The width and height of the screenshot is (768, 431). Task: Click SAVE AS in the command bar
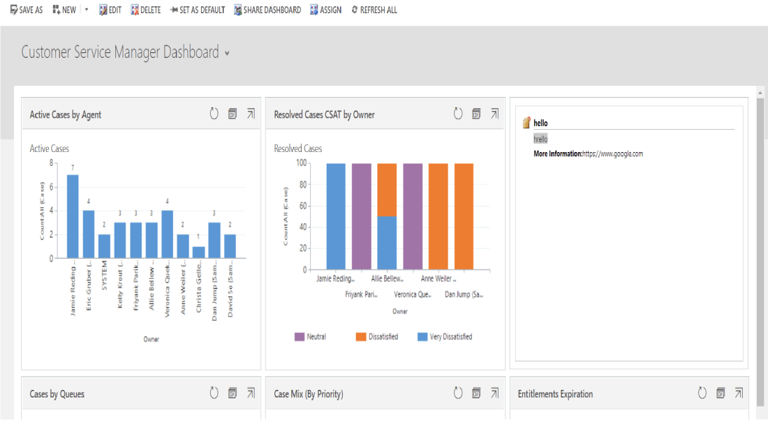(x=27, y=10)
